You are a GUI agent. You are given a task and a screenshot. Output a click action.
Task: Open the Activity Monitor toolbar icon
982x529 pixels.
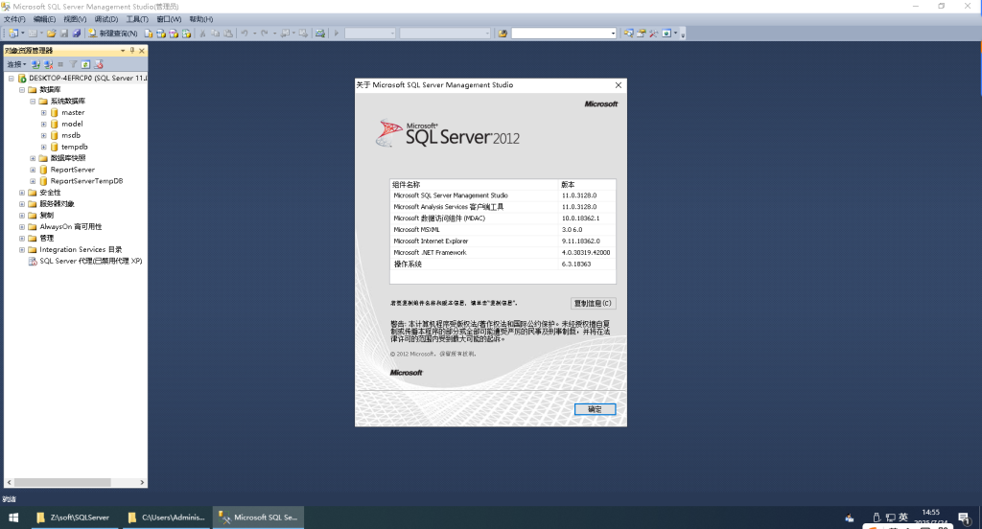pyautogui.click(x=320, y=34)
